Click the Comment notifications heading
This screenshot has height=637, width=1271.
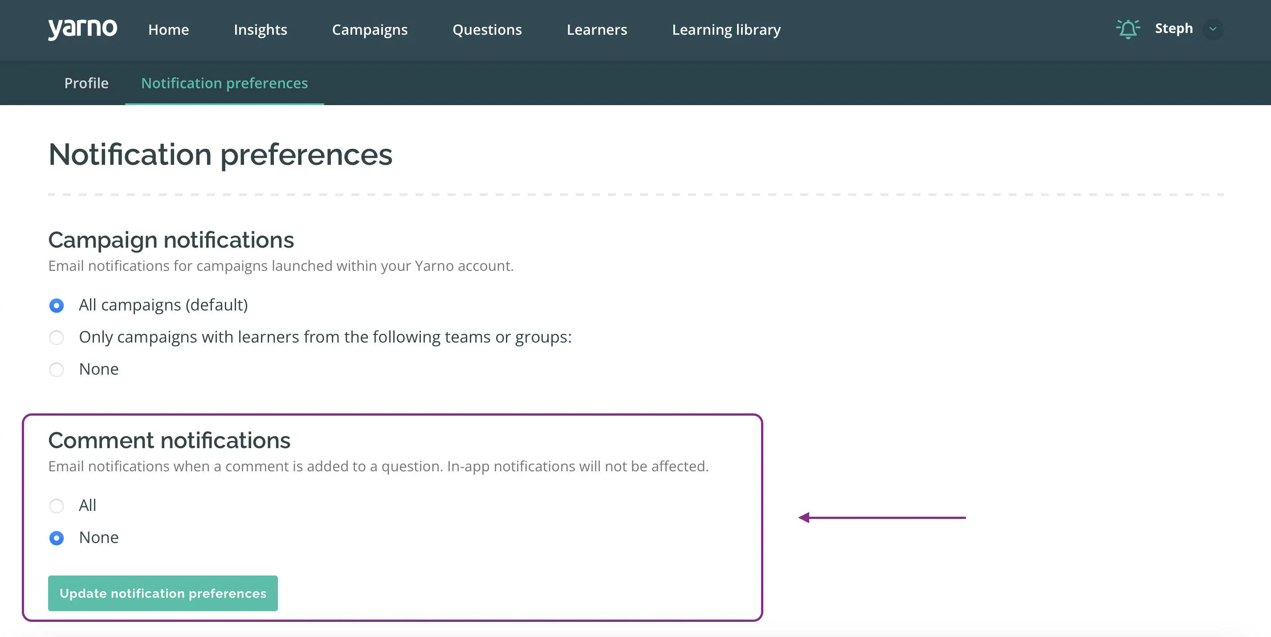pos(169,440)
